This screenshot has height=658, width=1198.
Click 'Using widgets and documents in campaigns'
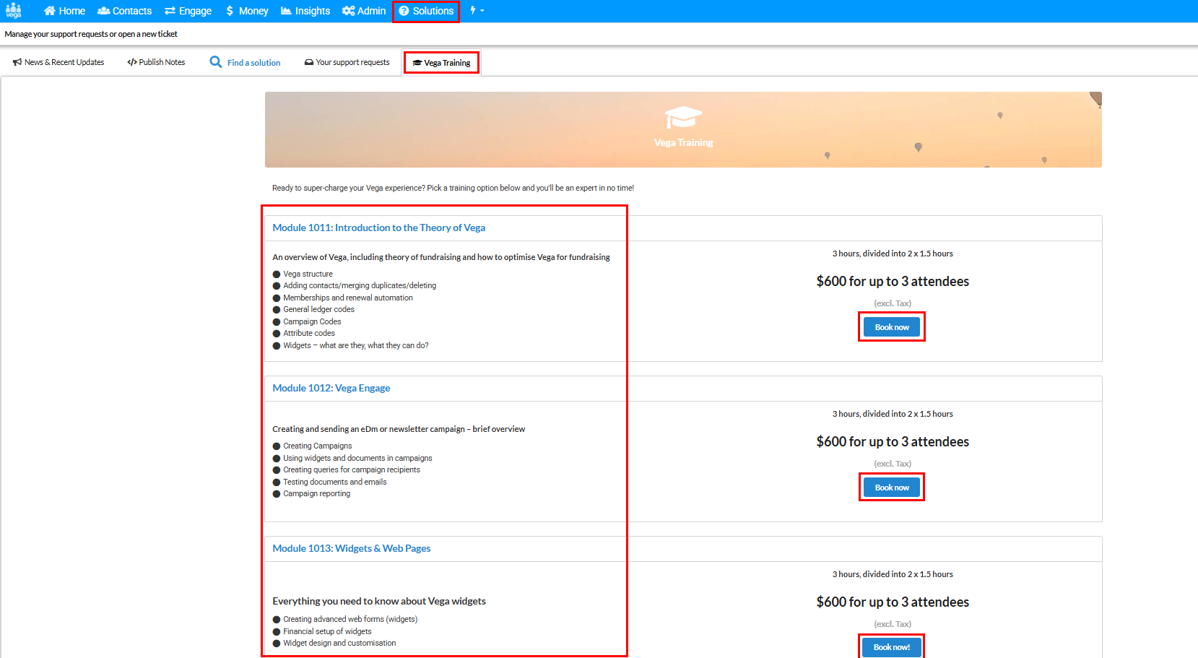tap(357, 458)
